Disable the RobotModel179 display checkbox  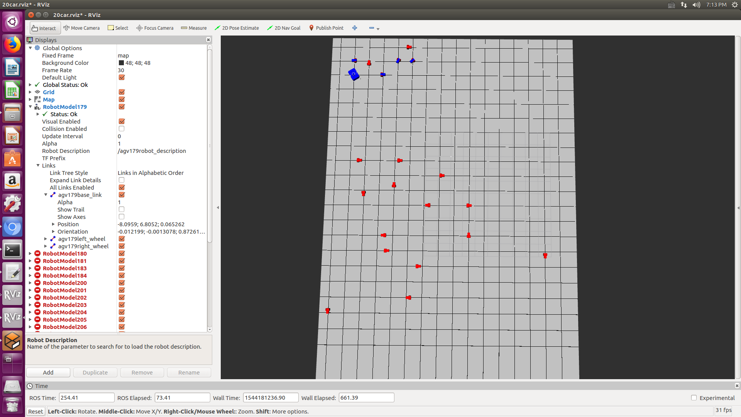pyautogui.click(x=122, y=107)
